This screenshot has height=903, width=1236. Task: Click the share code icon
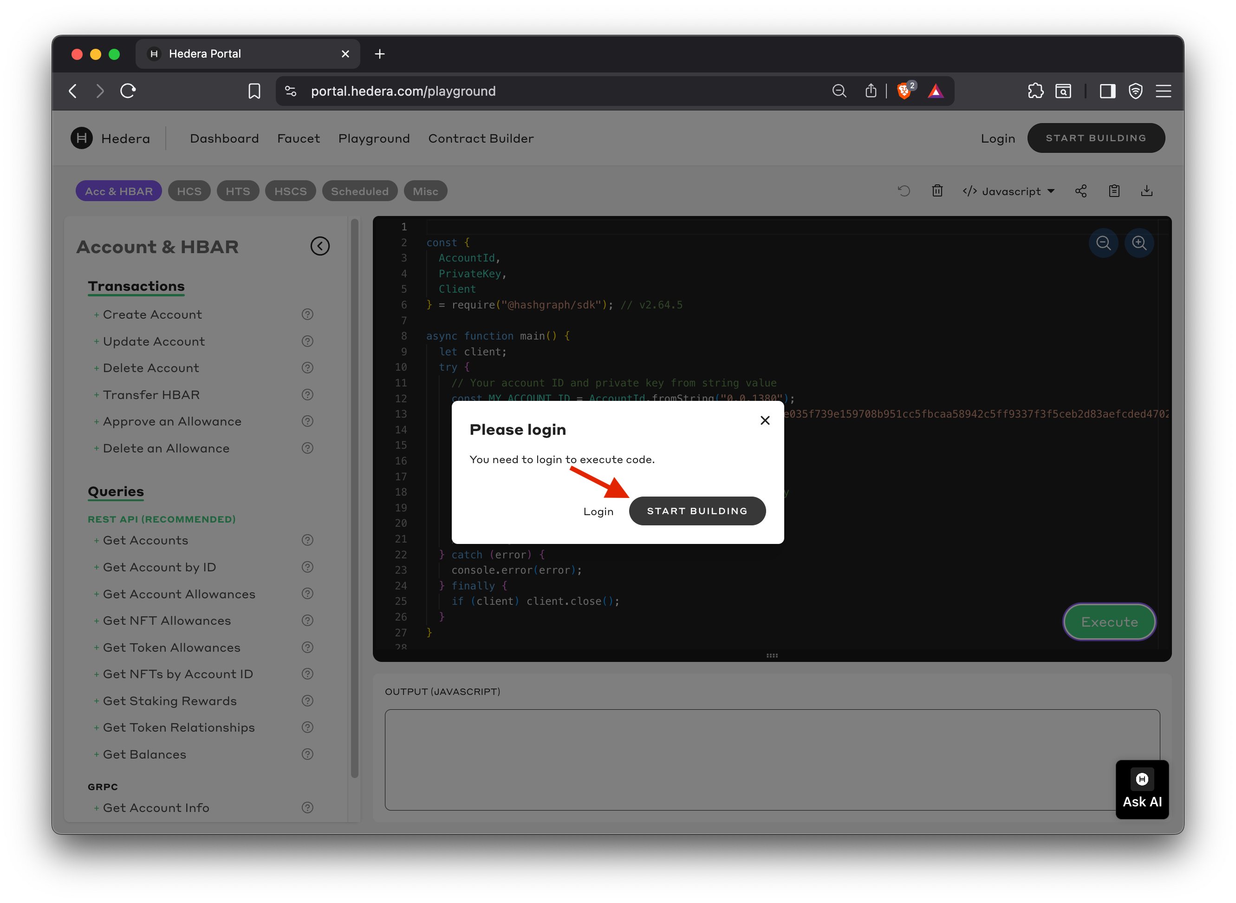tap(1080, 191)
